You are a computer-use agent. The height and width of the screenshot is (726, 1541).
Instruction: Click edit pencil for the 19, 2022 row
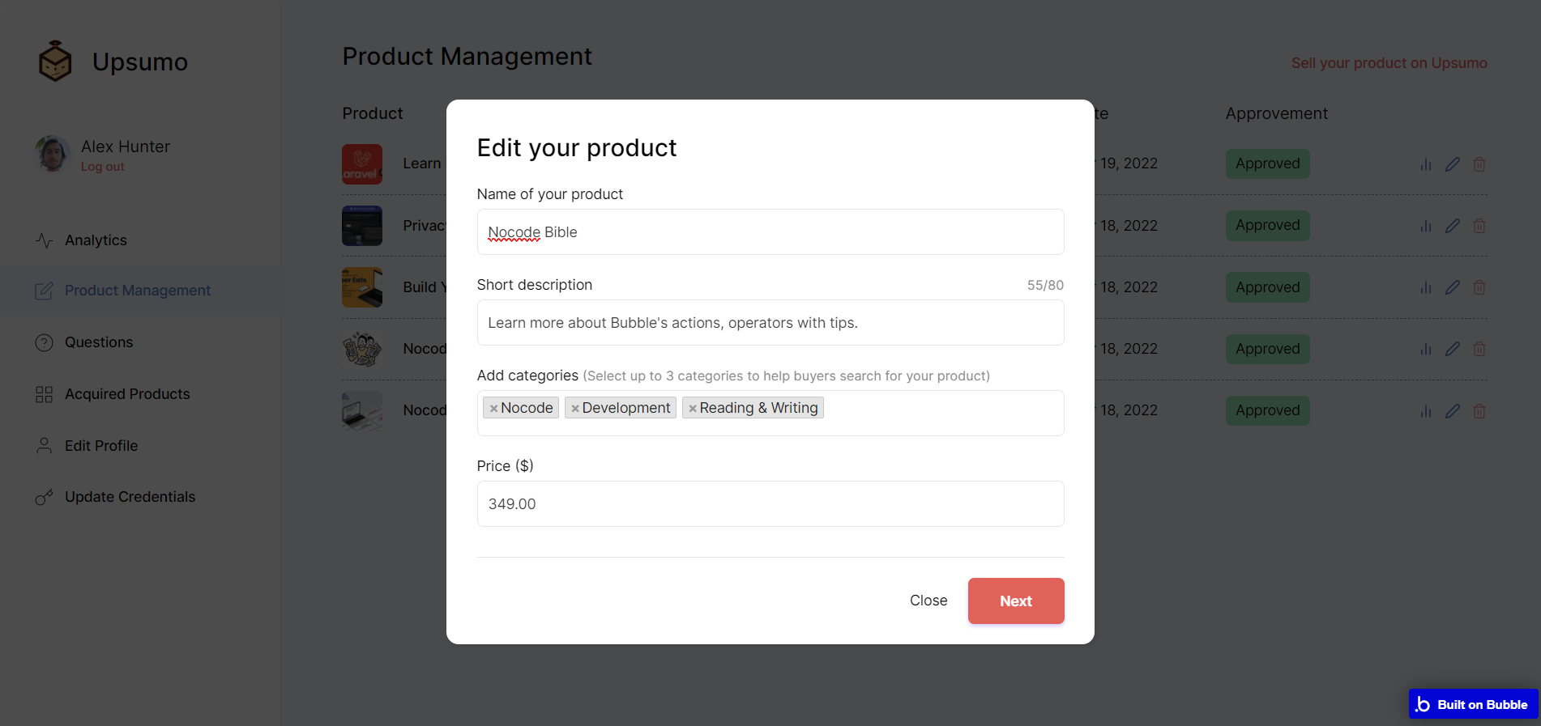point(1453,164)
